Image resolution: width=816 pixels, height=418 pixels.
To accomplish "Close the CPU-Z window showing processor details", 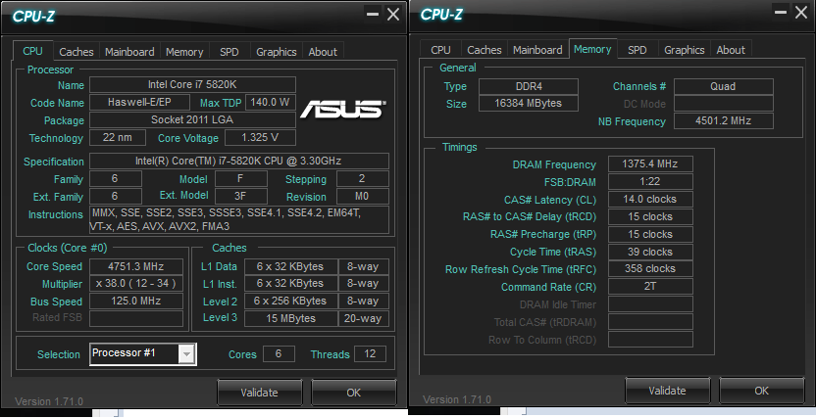I will pyautogui.click(x=392, y=14).
